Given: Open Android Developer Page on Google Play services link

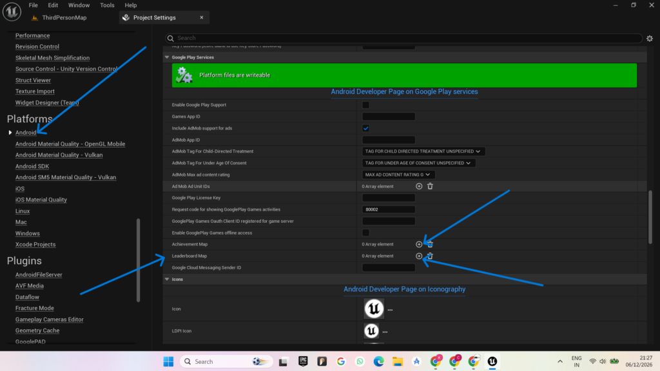Looking at the screenshot, I should (404, 91).
